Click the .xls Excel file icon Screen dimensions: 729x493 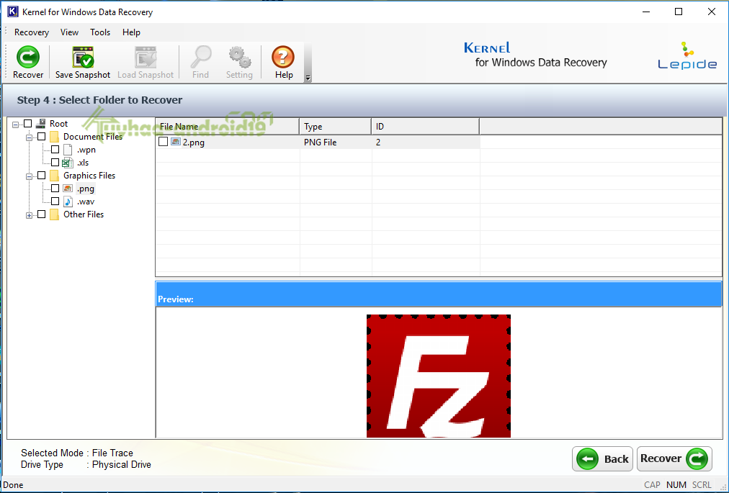click(68, 163)
